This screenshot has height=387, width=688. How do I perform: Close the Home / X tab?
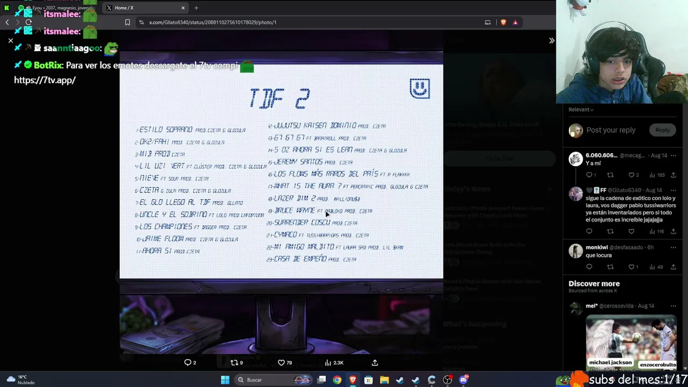183,8
